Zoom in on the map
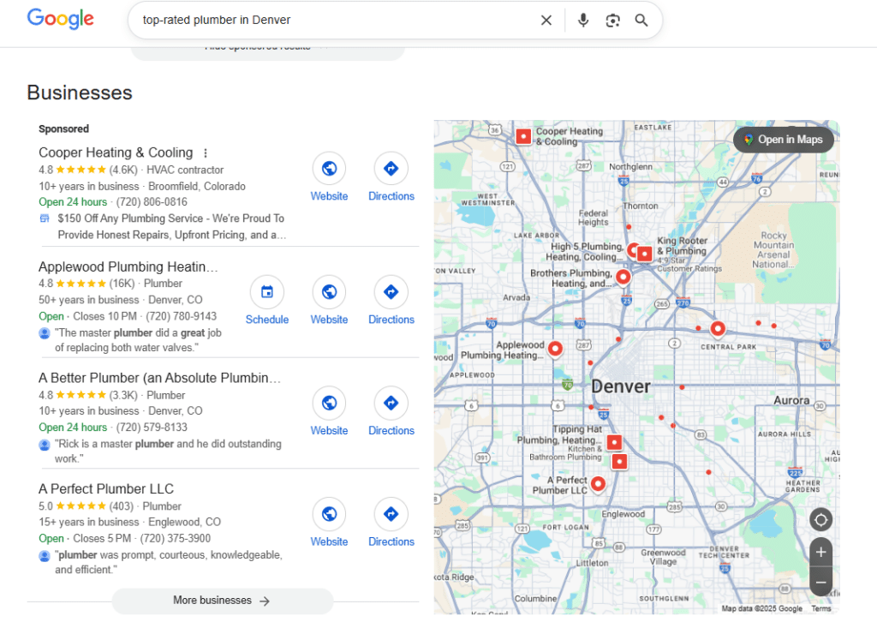The width and height of the screenshot is (877, 640). tap(820, 553)
